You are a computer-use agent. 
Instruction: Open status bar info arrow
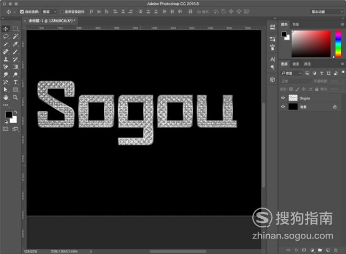click(x=90, y=251)
